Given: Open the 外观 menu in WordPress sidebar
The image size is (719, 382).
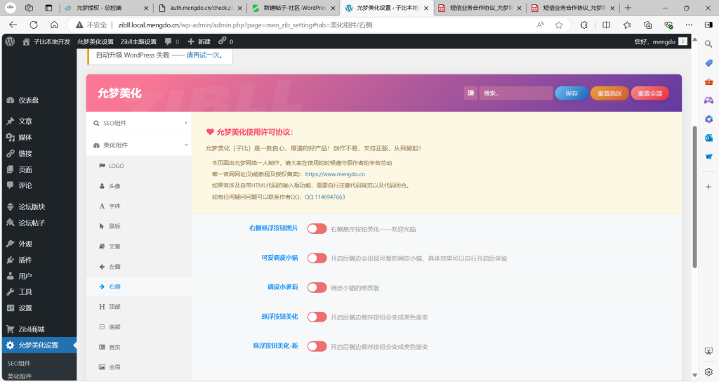Looking at the screenshot, I should tap(25, 244).
